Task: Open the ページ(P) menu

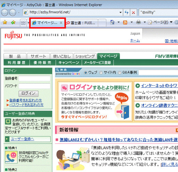Action: pos(158,22)
